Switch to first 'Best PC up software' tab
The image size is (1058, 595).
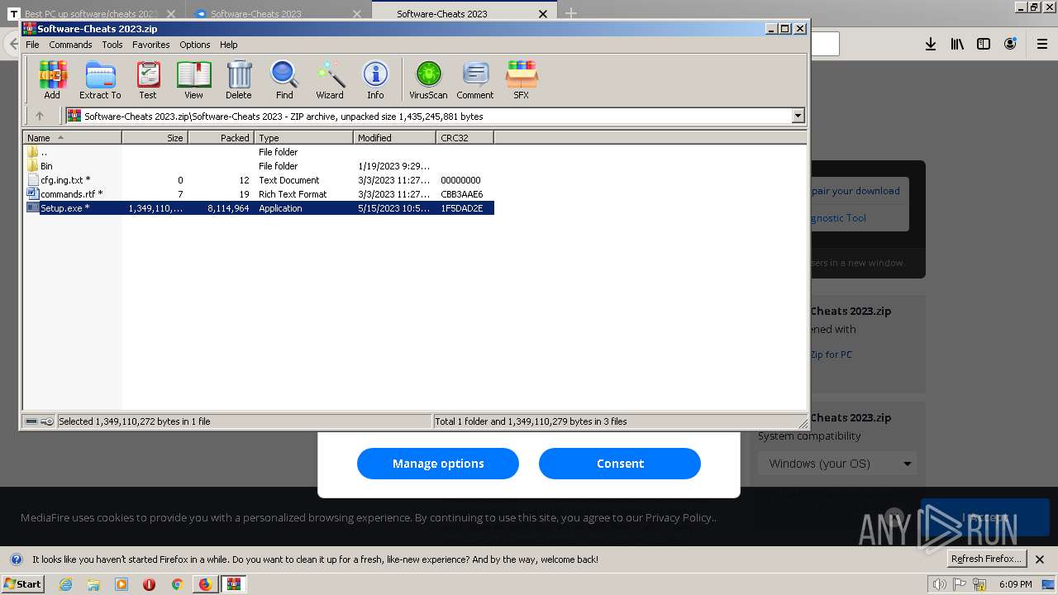click(x=91, y=13)
